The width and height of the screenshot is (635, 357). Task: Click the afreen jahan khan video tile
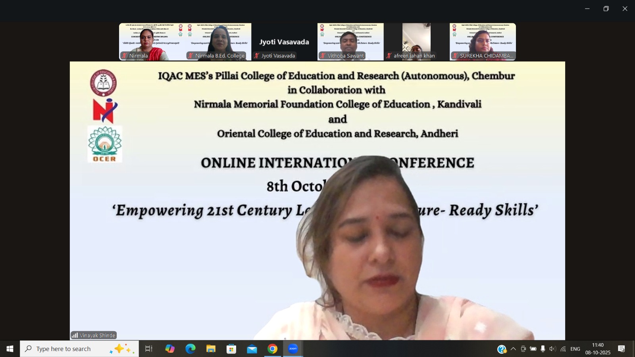[x=416, y=41]
